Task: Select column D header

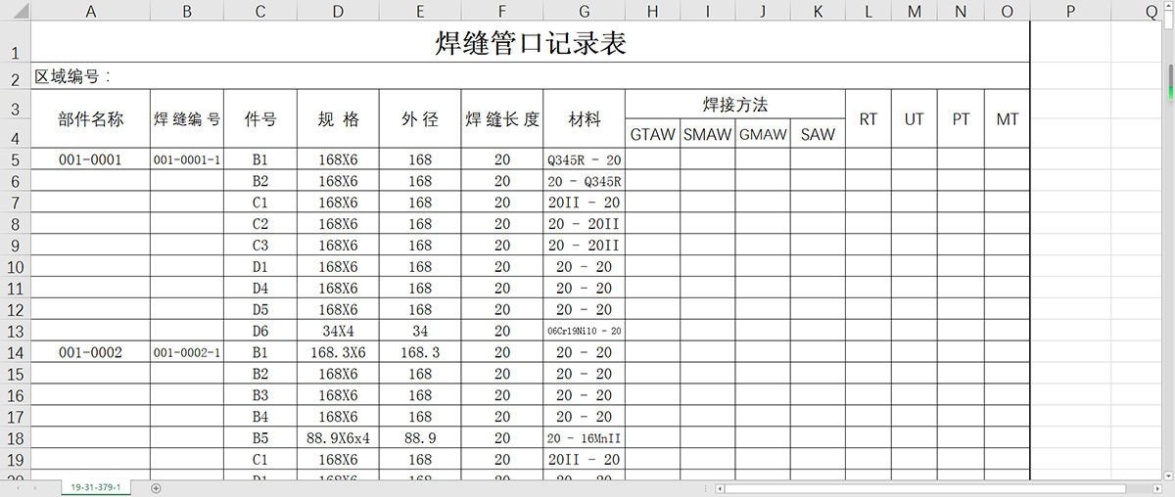Action: click(337, 11)
